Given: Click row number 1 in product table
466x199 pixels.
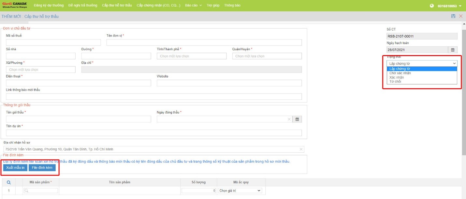Looking at the screenshot, I should [9, 191].
